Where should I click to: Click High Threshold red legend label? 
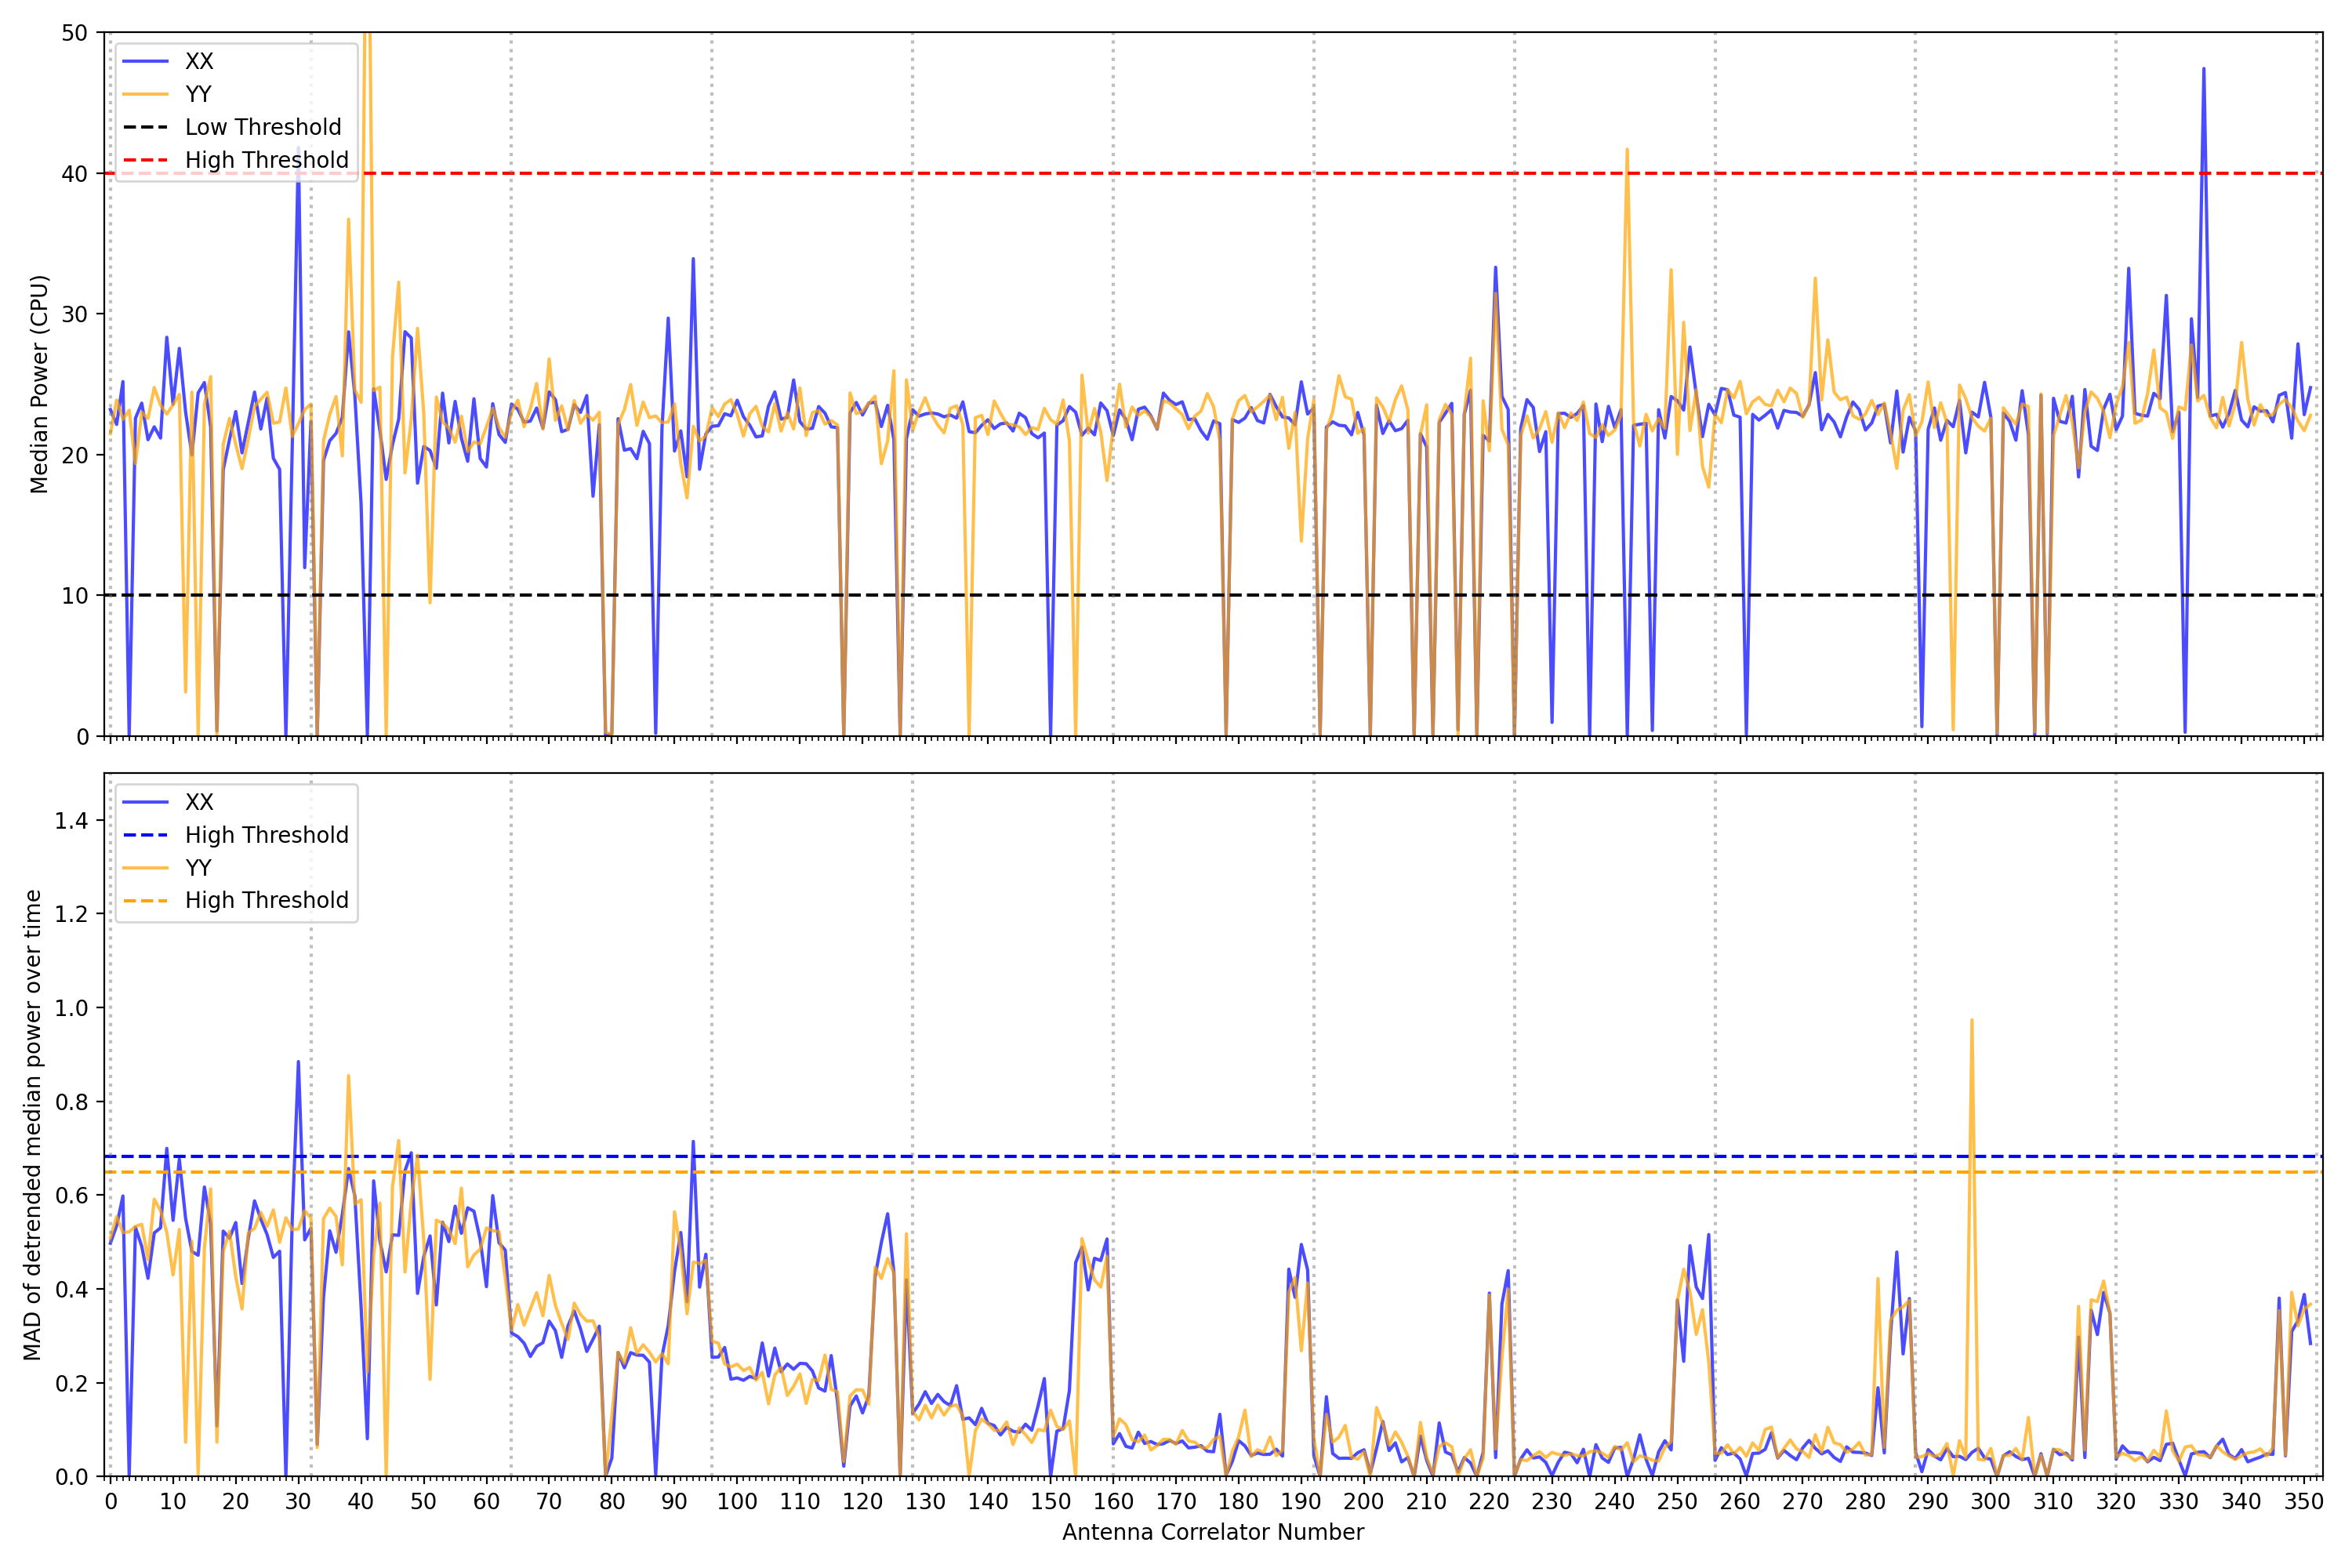point(266,160)
